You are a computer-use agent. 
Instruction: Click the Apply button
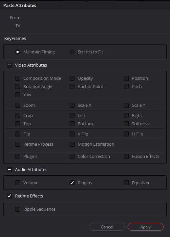coord(146,227)
